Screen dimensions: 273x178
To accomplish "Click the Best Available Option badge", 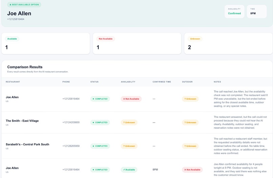I will pos(24,5).
